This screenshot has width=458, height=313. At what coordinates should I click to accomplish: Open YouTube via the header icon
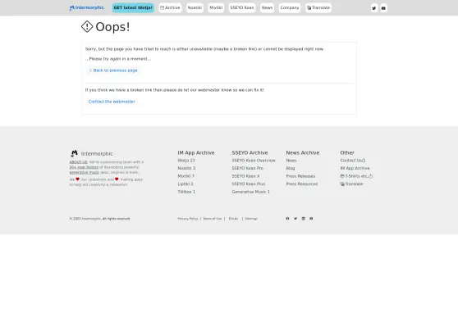coord(383,8)
